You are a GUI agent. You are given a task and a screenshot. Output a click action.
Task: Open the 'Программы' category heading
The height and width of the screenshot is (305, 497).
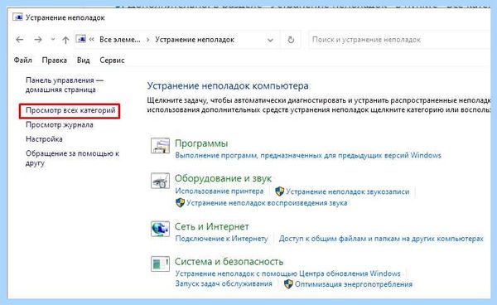(x=201, y=143)
